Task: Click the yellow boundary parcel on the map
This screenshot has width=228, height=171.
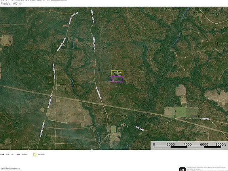Action: point(117,73)
